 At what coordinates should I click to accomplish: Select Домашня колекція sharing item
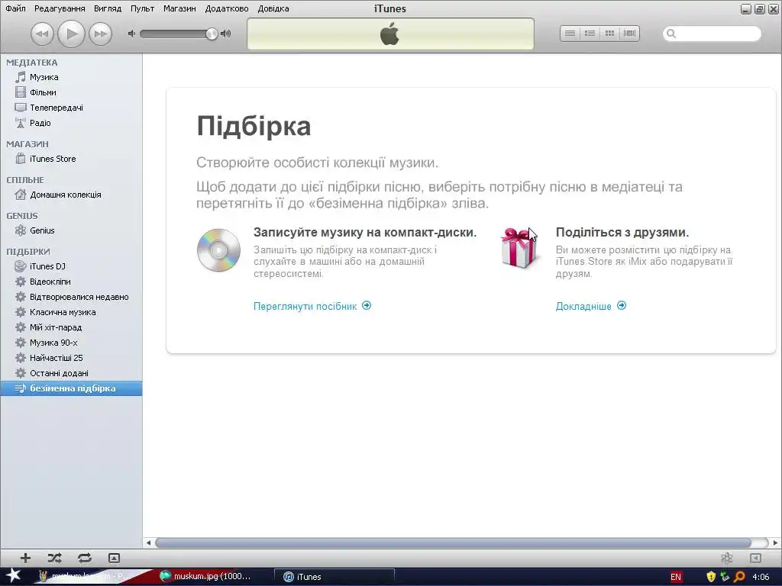(x=71, y=195)
